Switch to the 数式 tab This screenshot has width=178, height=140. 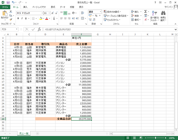[x=53, y=7]
